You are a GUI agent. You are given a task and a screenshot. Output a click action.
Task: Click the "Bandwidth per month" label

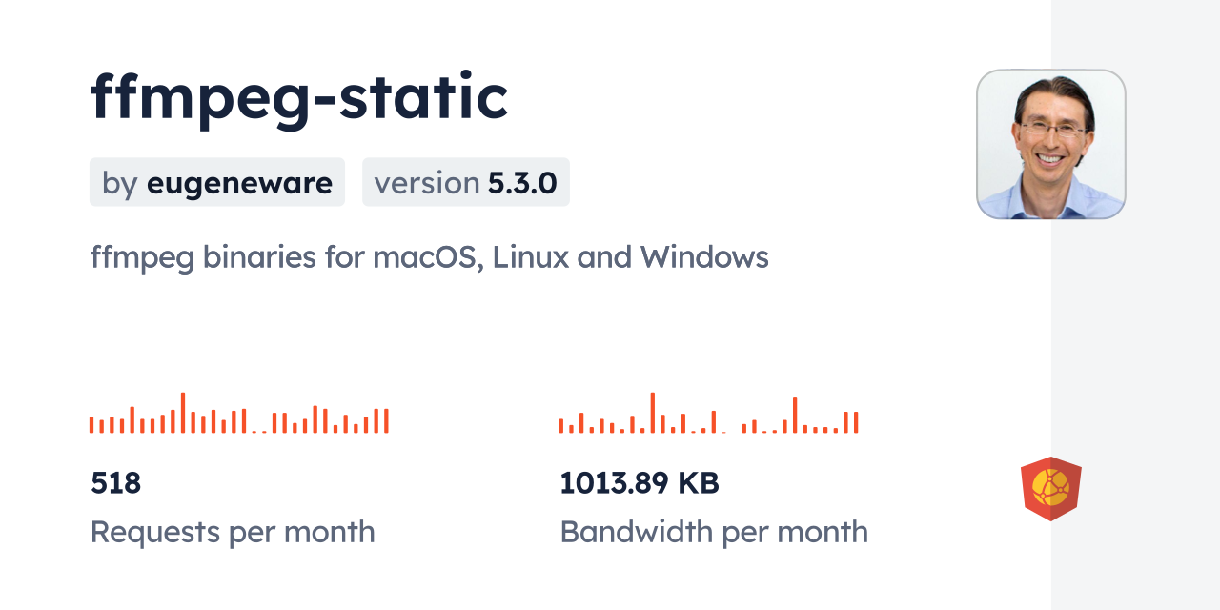[714, 532]
